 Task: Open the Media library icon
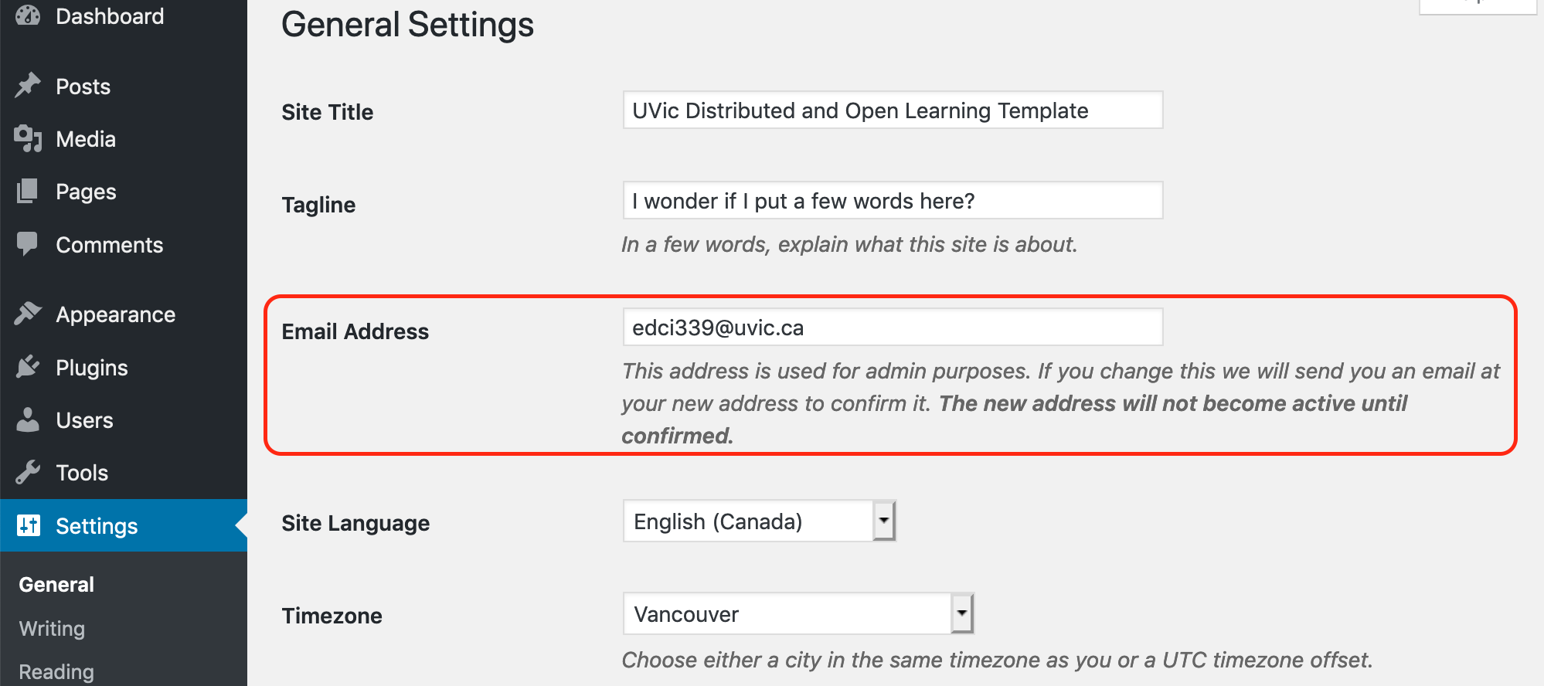tap(27, 139)
